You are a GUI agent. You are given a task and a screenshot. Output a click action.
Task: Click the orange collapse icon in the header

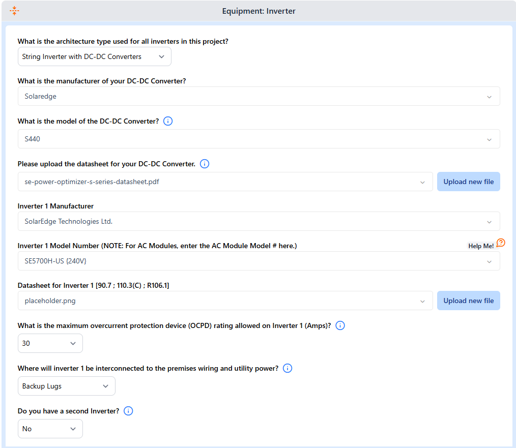(14, 11)
